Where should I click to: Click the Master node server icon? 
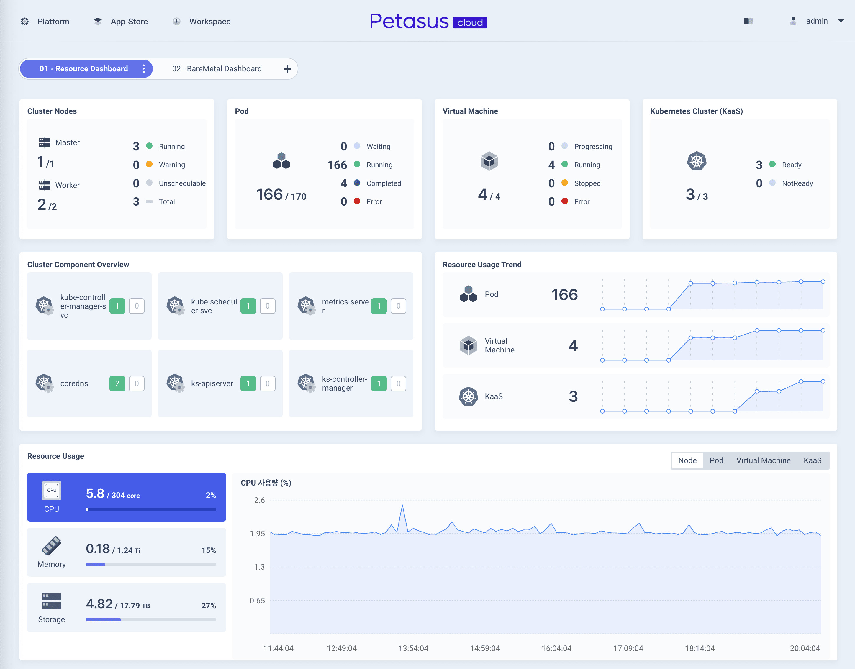pyautogui.click(x=45, y=142)
